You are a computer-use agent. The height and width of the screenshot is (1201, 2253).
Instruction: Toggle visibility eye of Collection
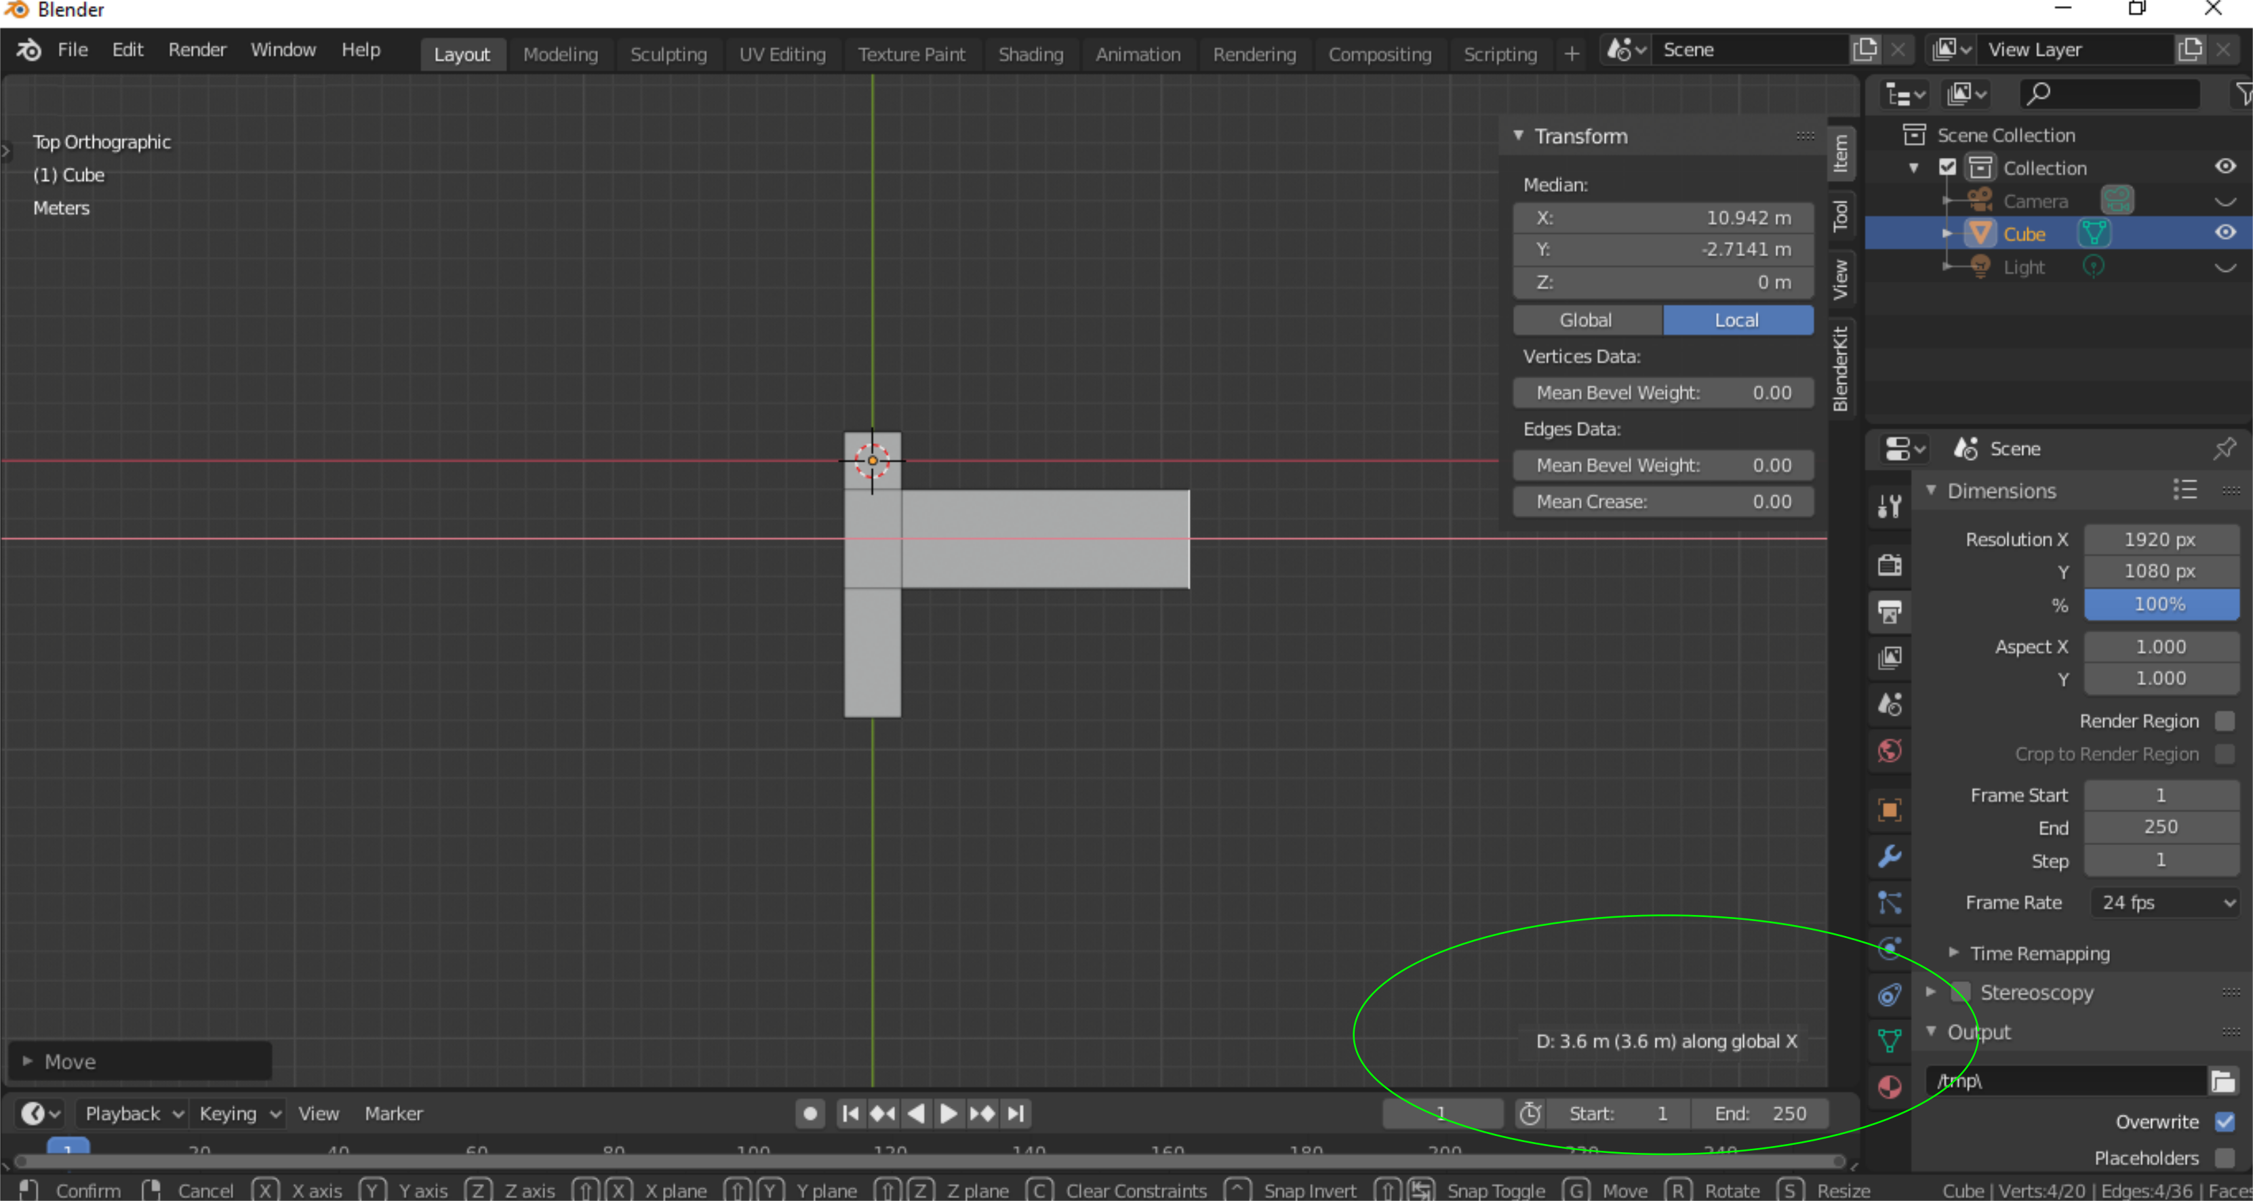tap(2225, 166)
